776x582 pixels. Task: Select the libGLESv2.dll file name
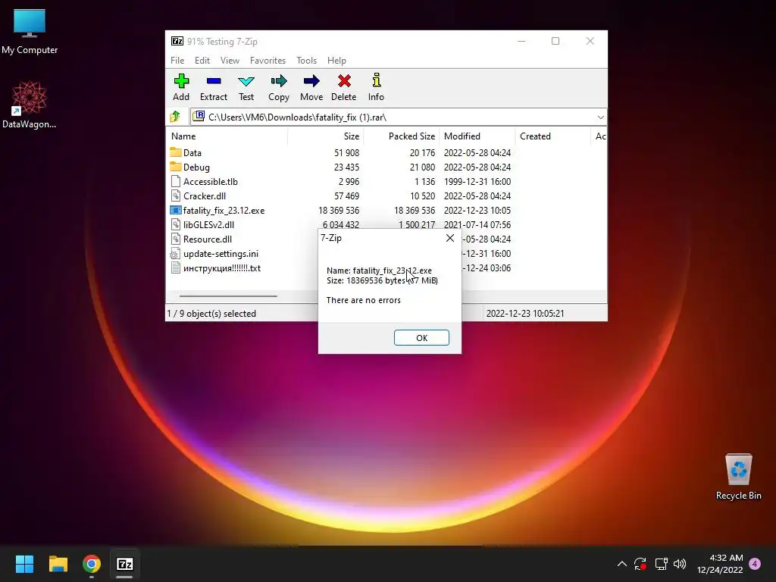pyautogui.click(x=208, y=224)
